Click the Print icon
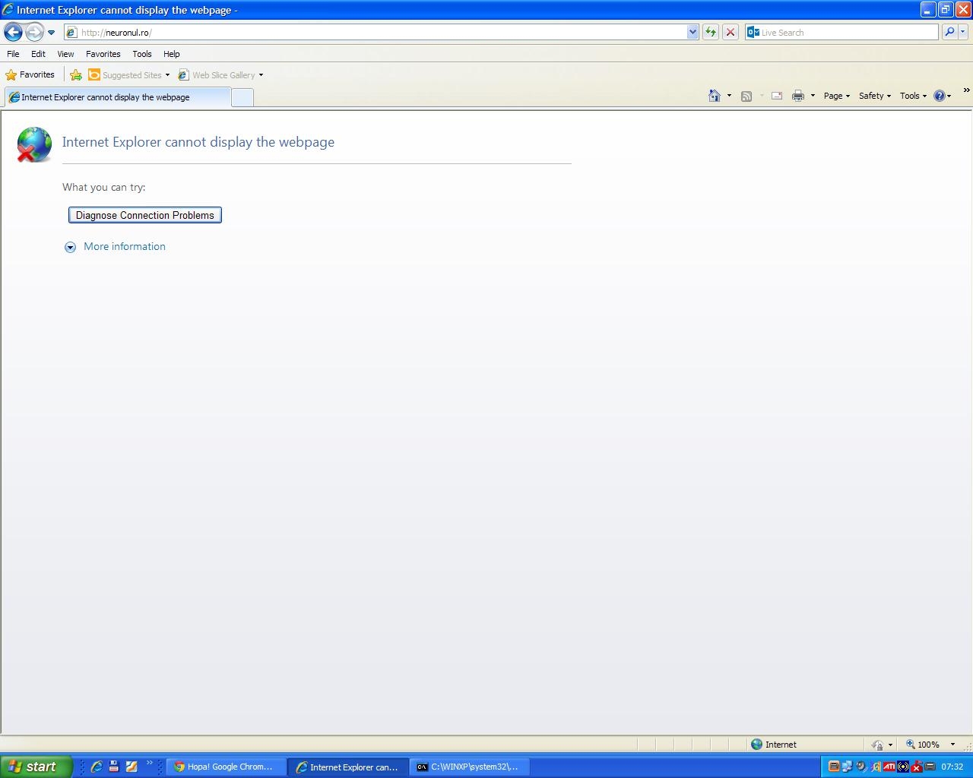Image resolution: width=973 pixels, height=778 pixels. [798, 96]
